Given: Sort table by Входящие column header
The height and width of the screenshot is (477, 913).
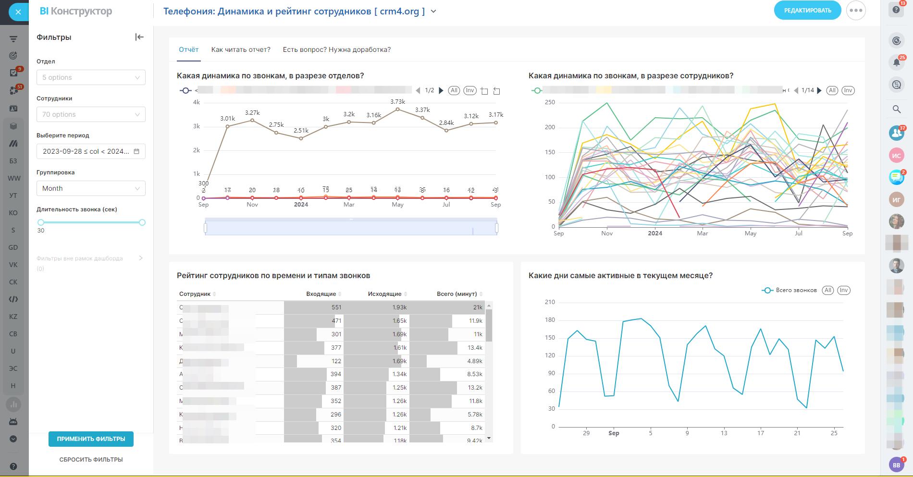Looking at the screenshot, I should [x=321, y=294].
